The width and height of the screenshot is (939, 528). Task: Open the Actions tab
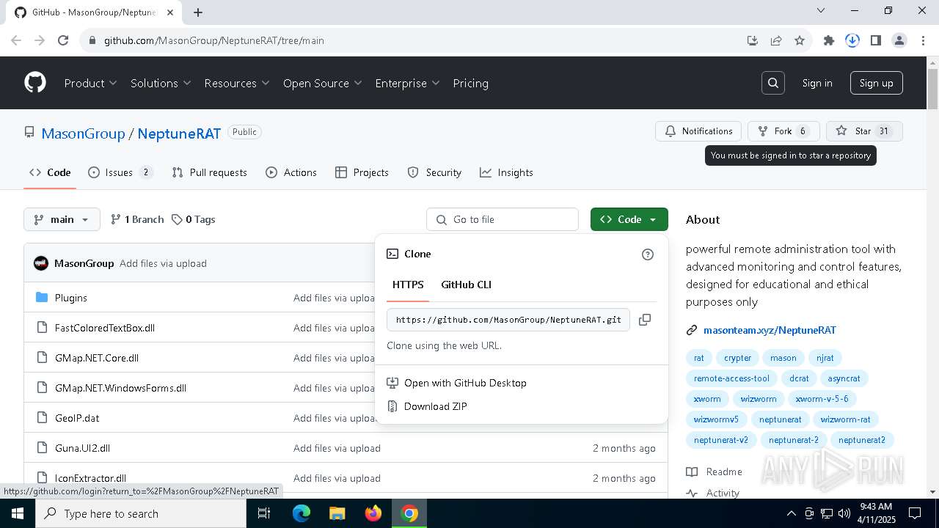pos(291,172)
